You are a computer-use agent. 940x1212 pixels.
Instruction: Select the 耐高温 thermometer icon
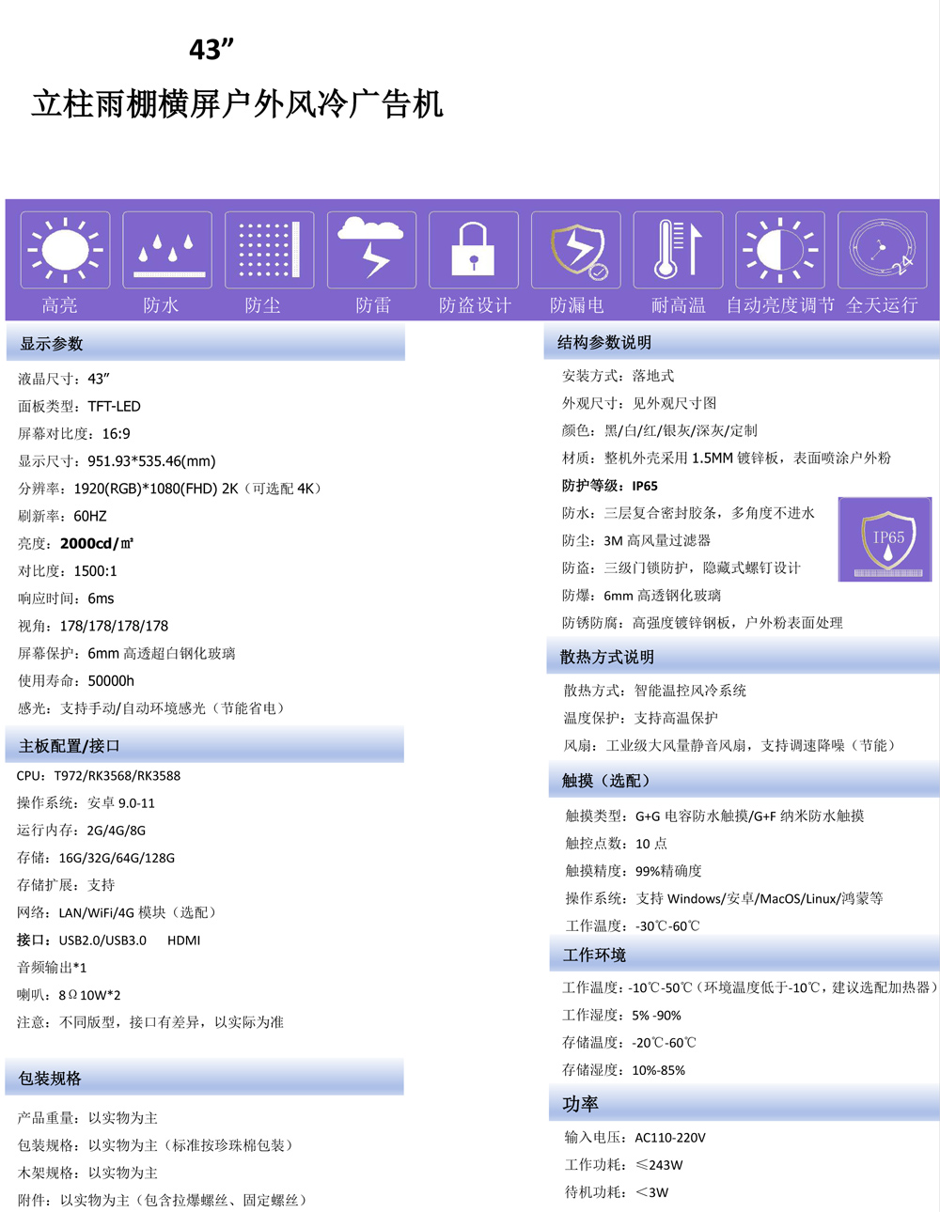678,249
